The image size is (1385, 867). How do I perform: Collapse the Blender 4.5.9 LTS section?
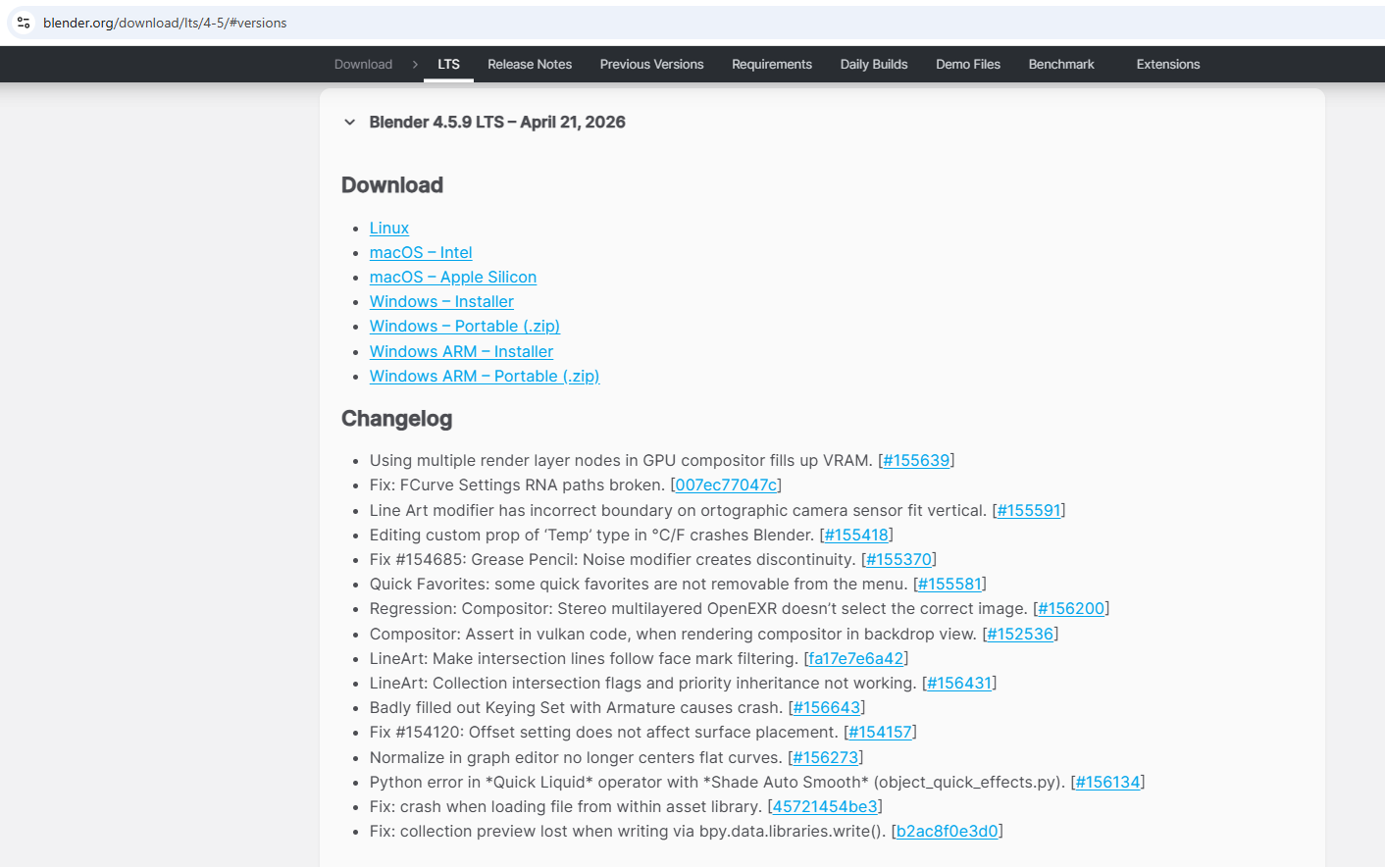pos(349,123)
